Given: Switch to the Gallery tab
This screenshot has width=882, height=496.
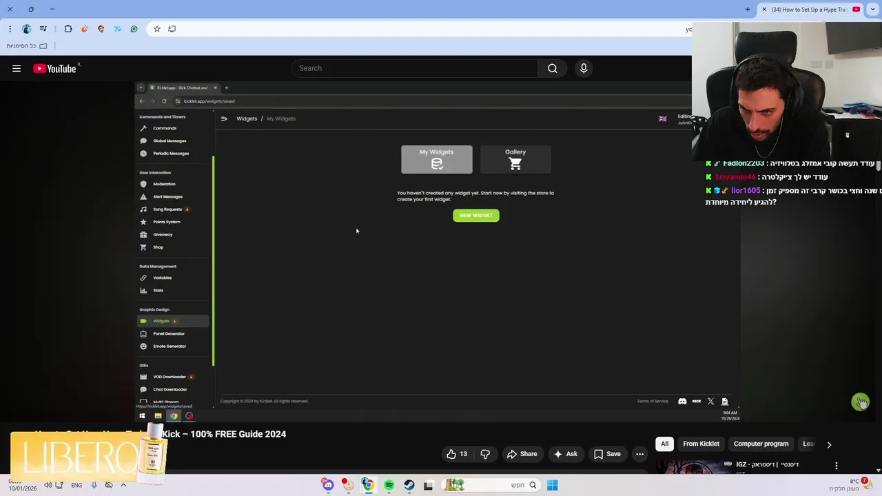Looking at the screenshot, I should pyautogui.click(x=515, y=159).
